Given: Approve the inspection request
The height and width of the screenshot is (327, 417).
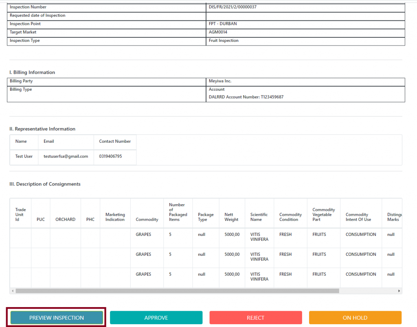Looking at the screenshot, I should (156, 318).
